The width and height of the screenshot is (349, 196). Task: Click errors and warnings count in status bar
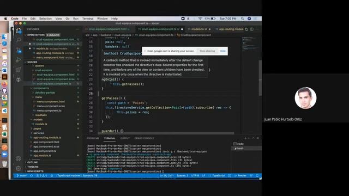[x=41, y=175]
